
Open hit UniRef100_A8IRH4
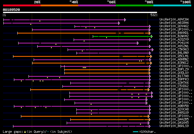point(174,23)
